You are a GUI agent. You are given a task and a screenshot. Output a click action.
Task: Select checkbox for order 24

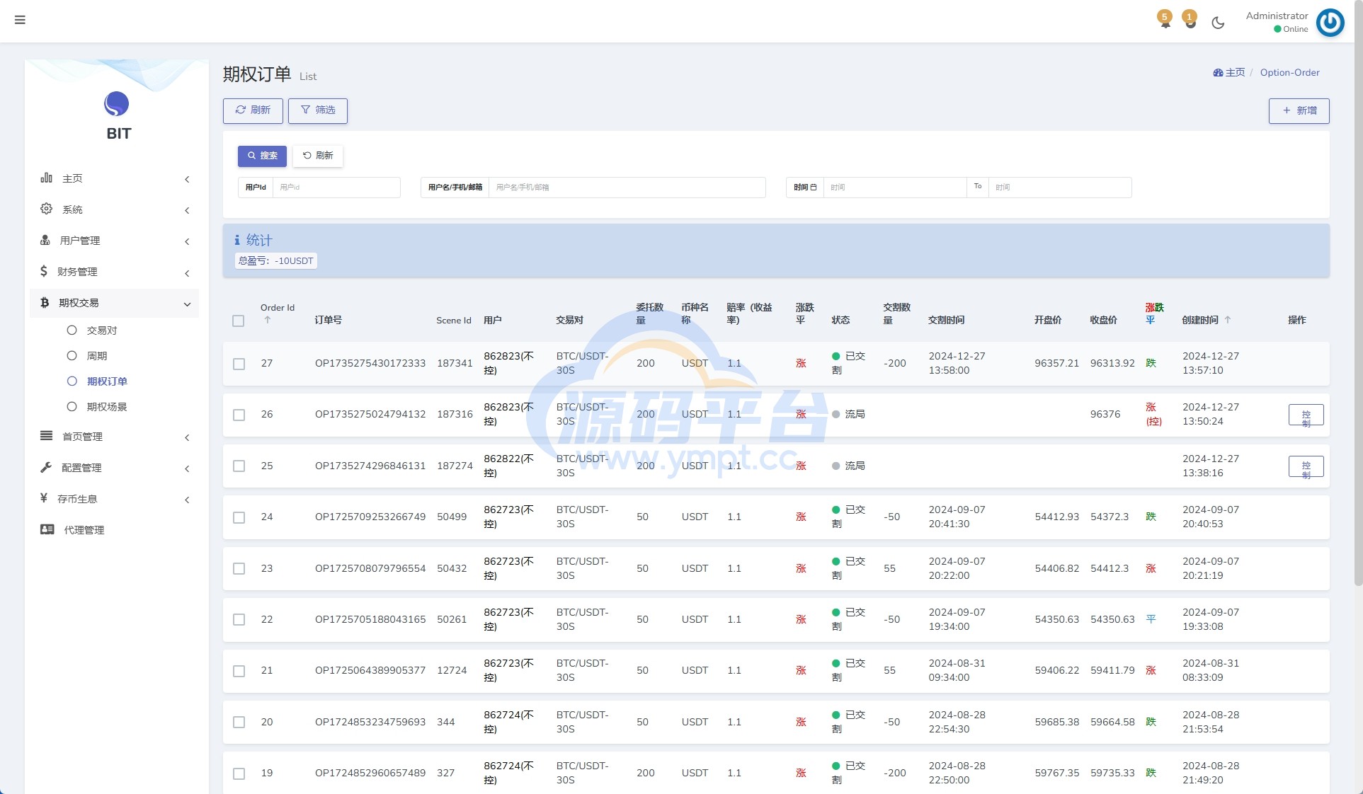tap(239, 517)
